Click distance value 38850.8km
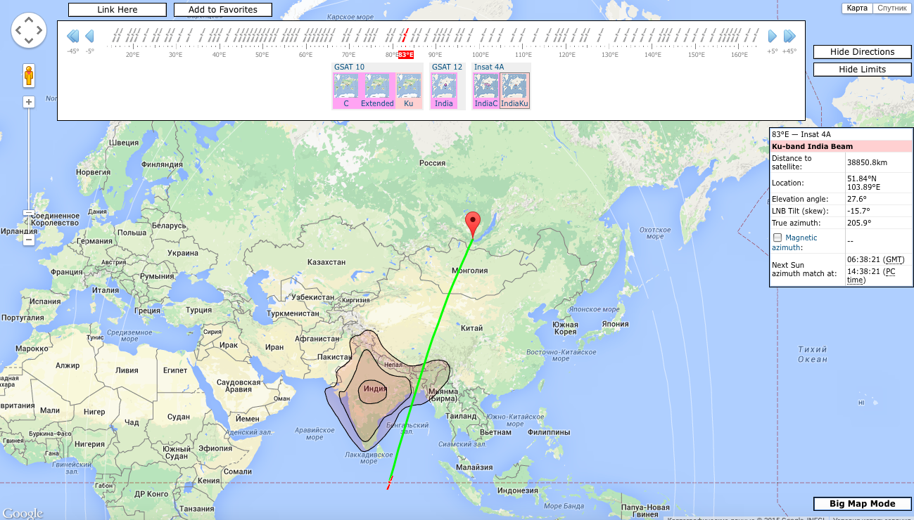 pyautogui.click(x=867, y=163)
